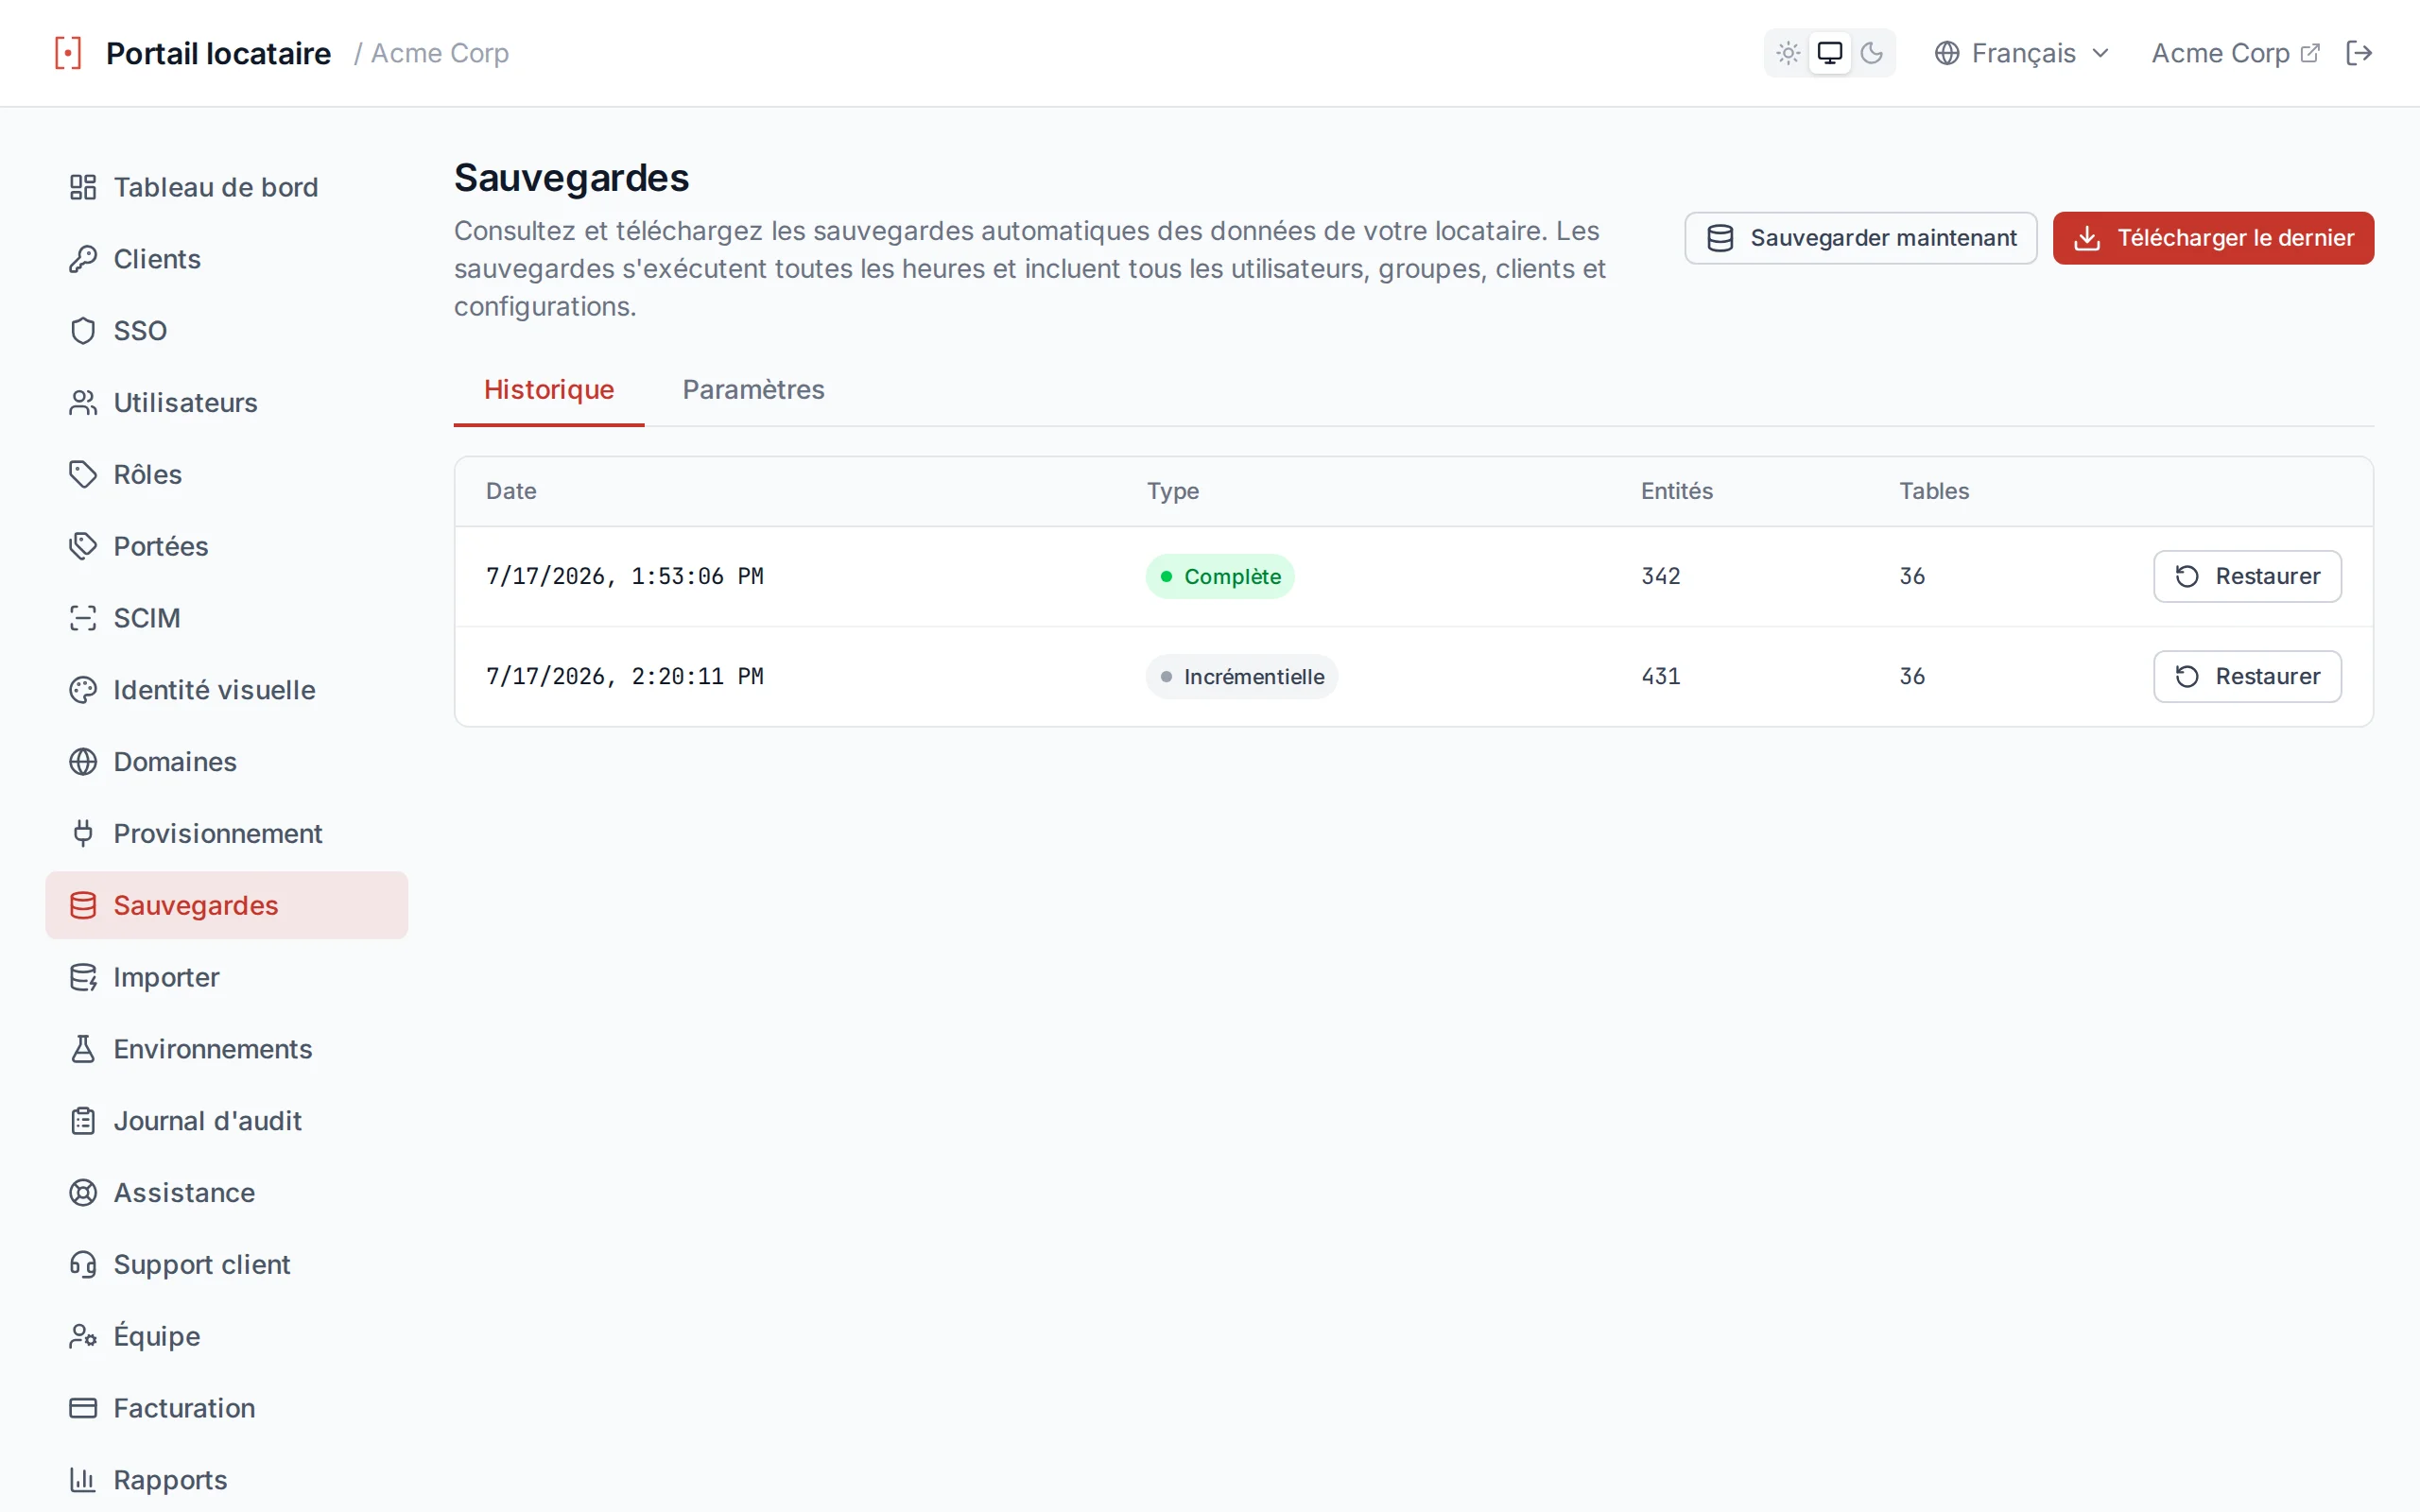
Task: Switch to dark theme moon icon
Action: (x=1871, y=53)
